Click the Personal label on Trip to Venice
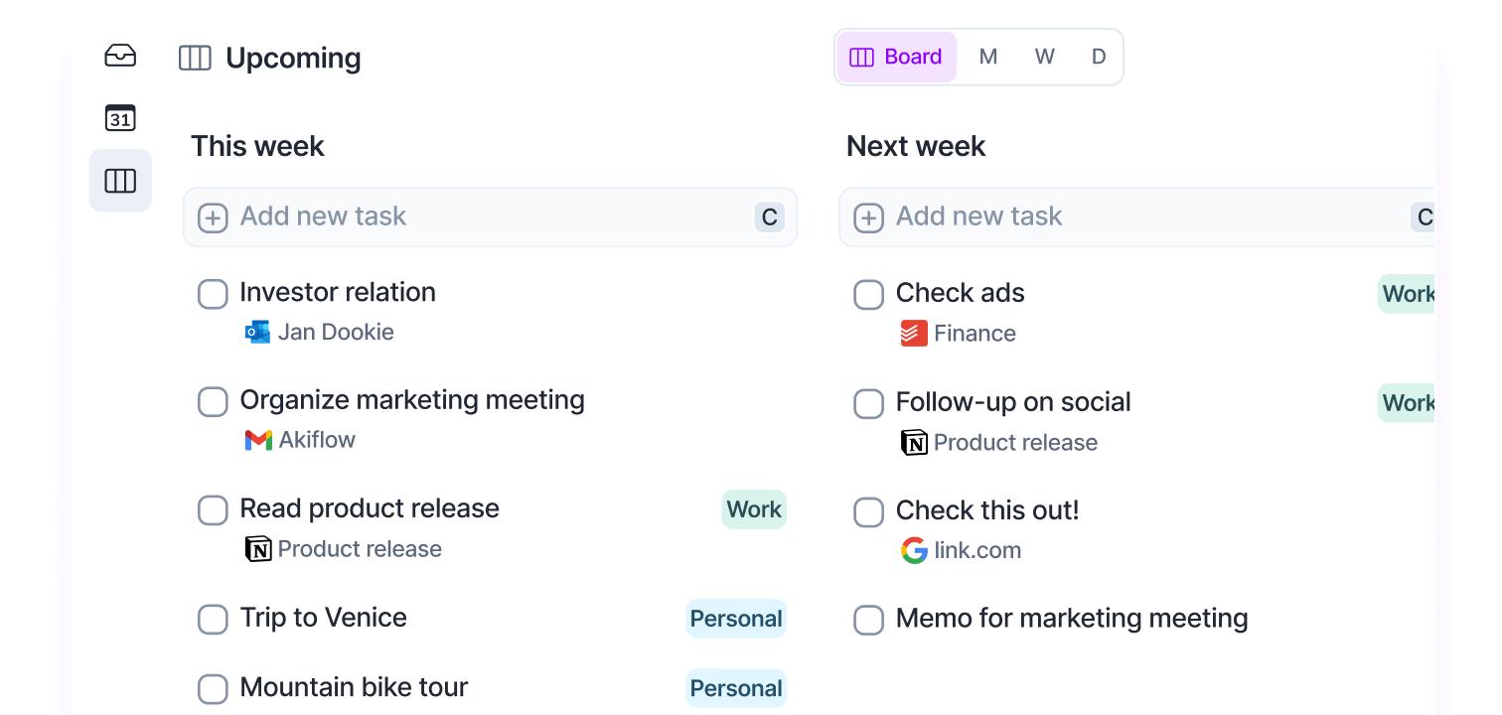This screenshot has width=1502, height=715. pos(736,619)
